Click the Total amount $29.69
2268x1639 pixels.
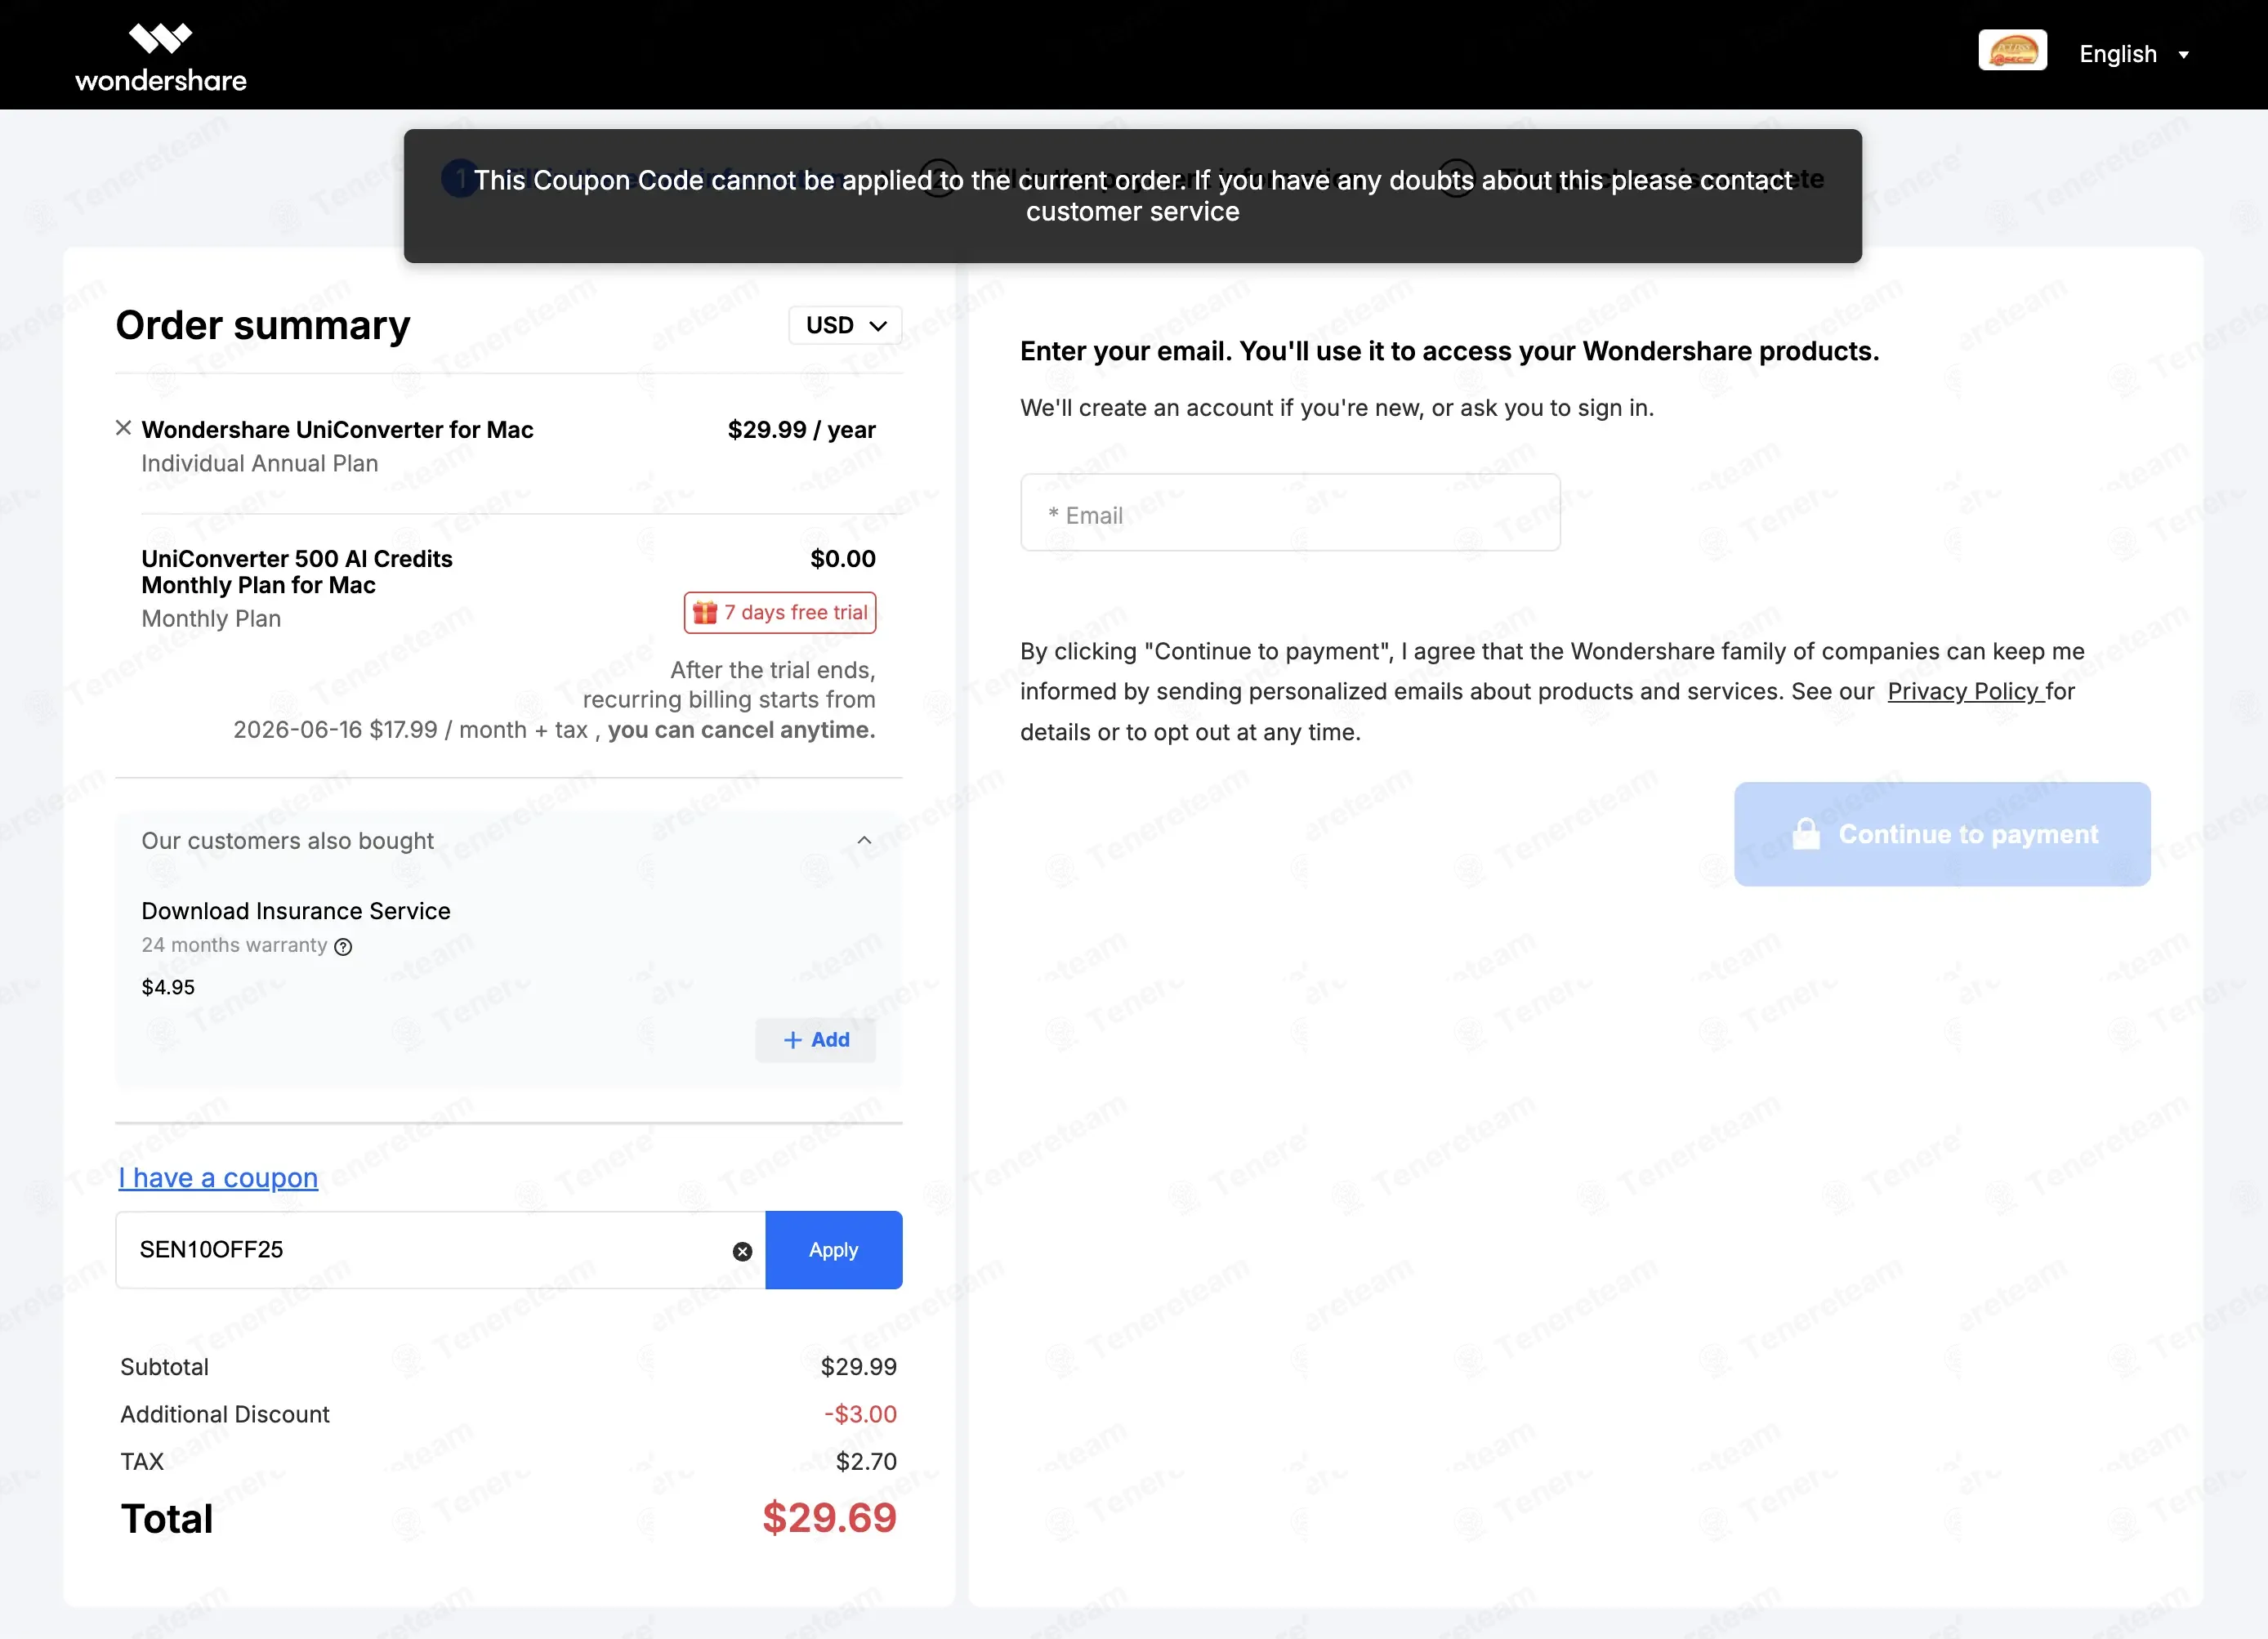[829, 1517]
